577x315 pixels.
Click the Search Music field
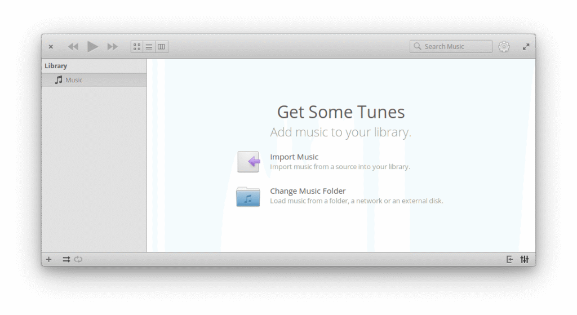tap(455, 47)
